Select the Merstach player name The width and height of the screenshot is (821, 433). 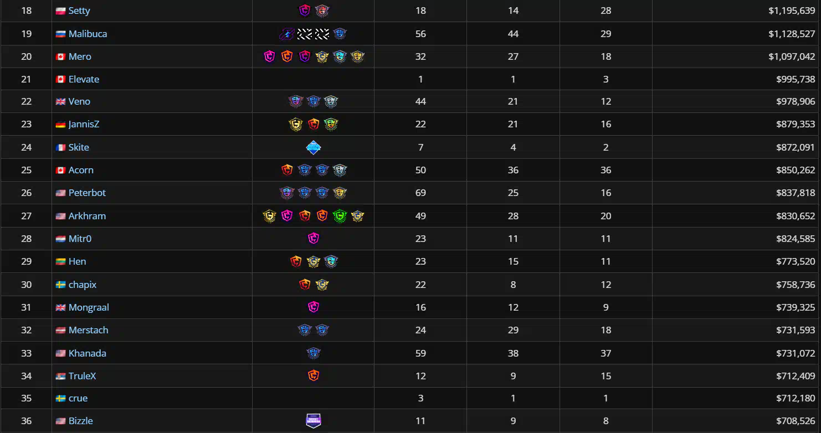tap(89, 330)
